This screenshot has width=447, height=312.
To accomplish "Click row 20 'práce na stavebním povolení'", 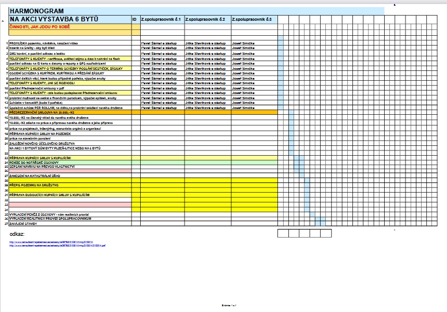I will [x=70, y=138].
